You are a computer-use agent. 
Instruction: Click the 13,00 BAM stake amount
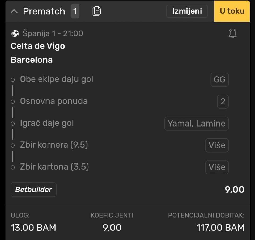click(x=33, y=228)
